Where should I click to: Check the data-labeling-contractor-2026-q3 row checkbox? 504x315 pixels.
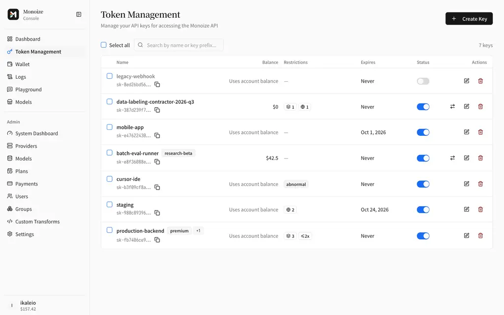tap(110, 101)
